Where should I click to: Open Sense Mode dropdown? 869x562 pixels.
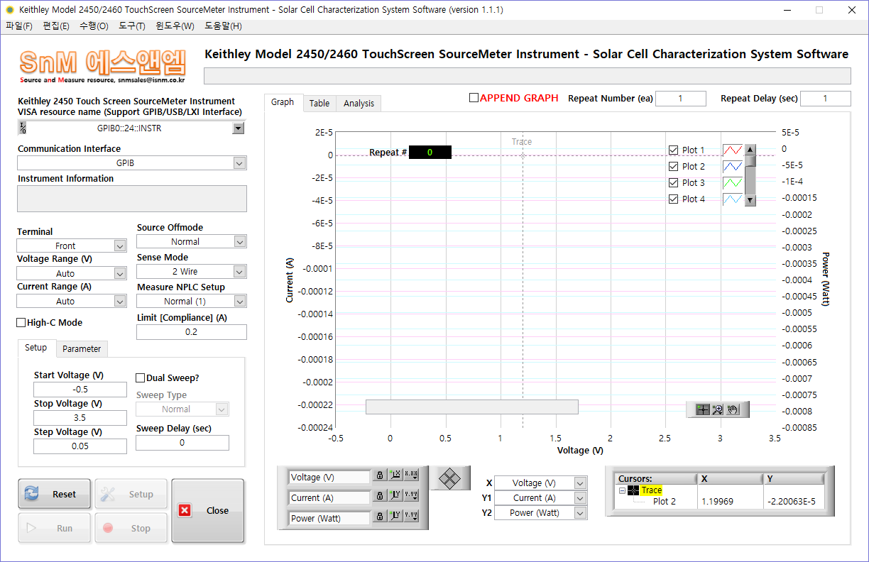tap(239, 271)
